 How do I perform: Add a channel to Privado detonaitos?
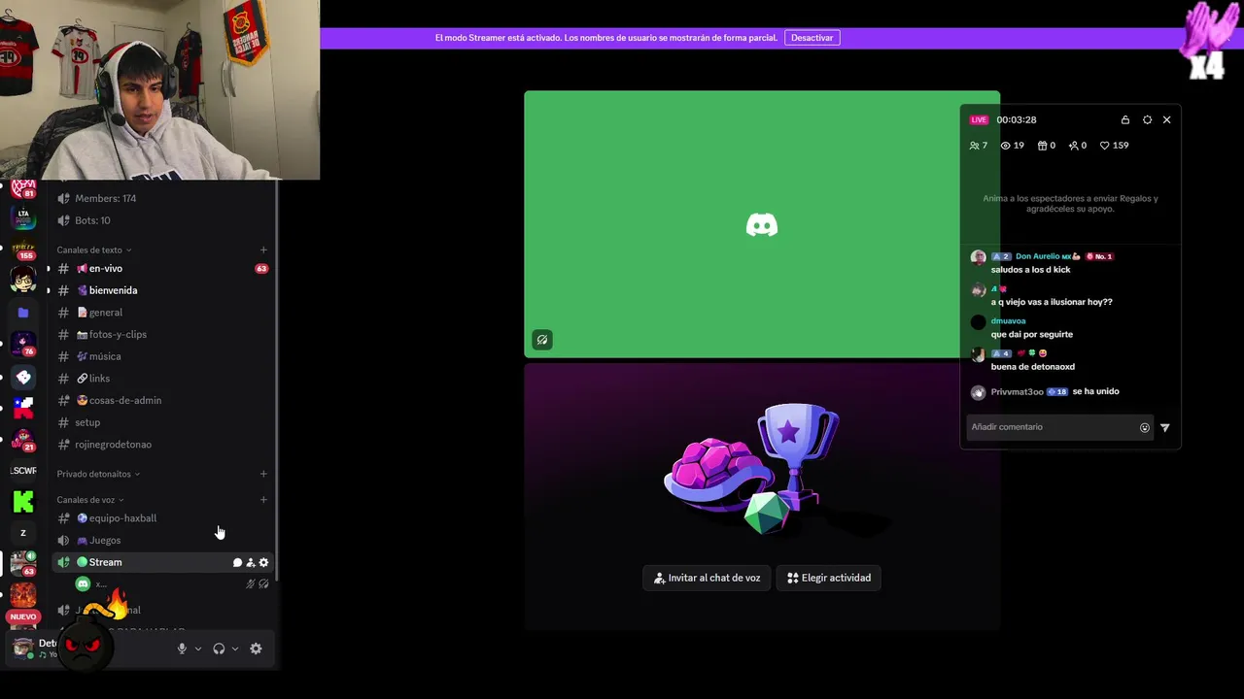(263, 474)
